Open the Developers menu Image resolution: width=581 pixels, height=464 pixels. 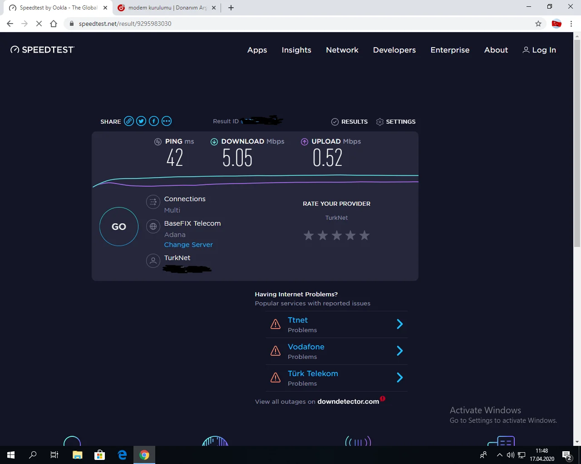[x=394, y=50]
